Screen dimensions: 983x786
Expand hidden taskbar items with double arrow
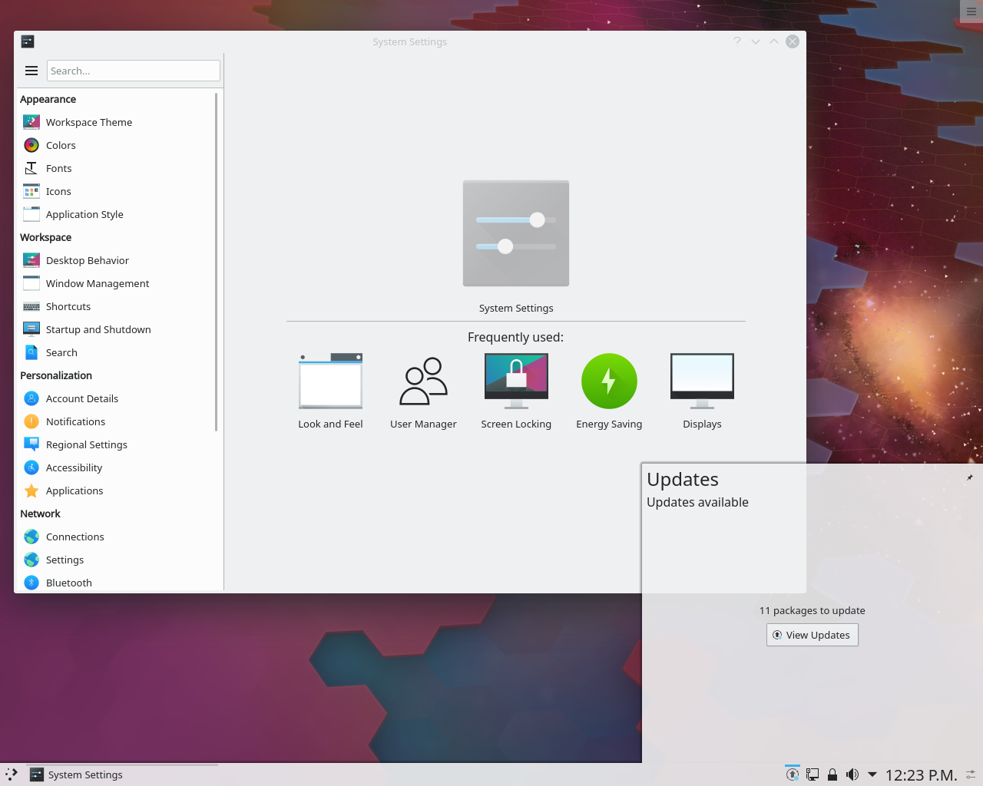click(10, 774)
